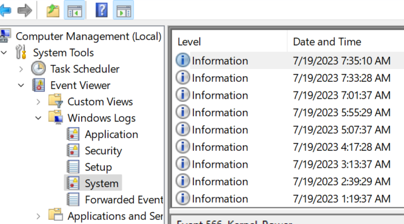Select event dated 7/19/2023 4:17:28 AM

[x=342, y=147]
